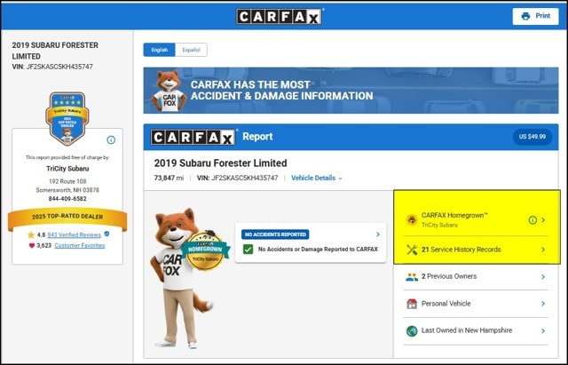Click the green checkmark for no accidents
568x365 pixels.
[x=248, y=250]
